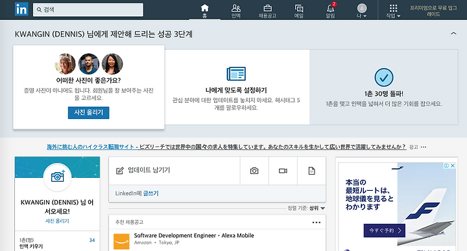Open the Japanese BizReach ad link

pyautogui.click(x=226, y=147)
